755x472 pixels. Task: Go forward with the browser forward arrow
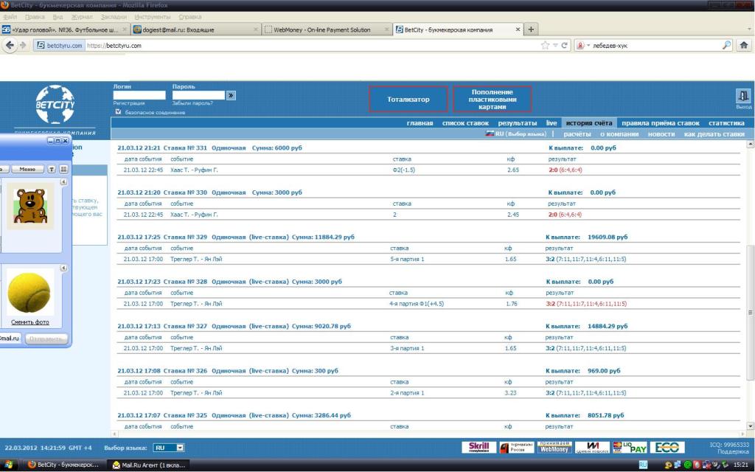coord(23,45)
